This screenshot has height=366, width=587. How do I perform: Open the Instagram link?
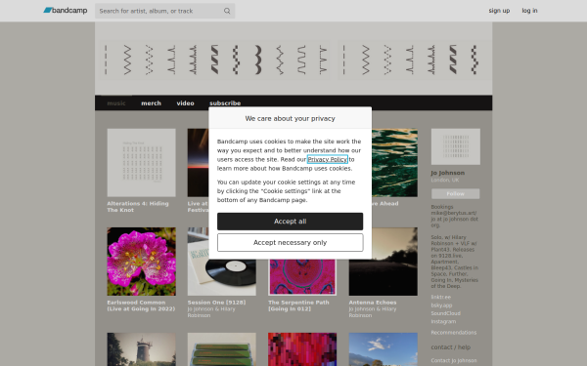pyautogui.click(x=443, y=321)
